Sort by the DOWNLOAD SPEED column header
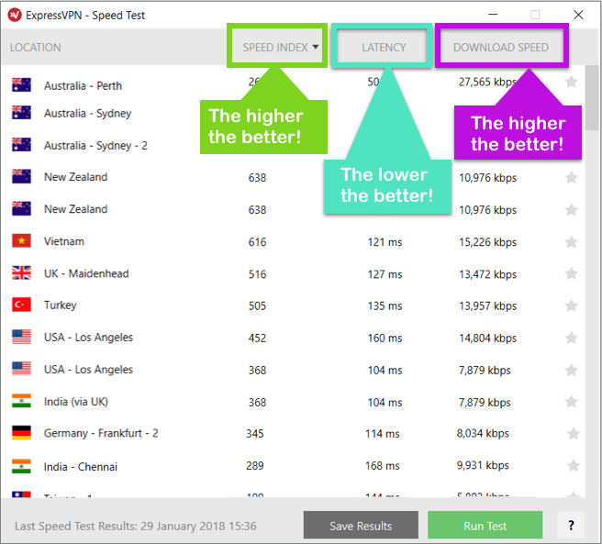602x544 pixels. click(501, 47)
